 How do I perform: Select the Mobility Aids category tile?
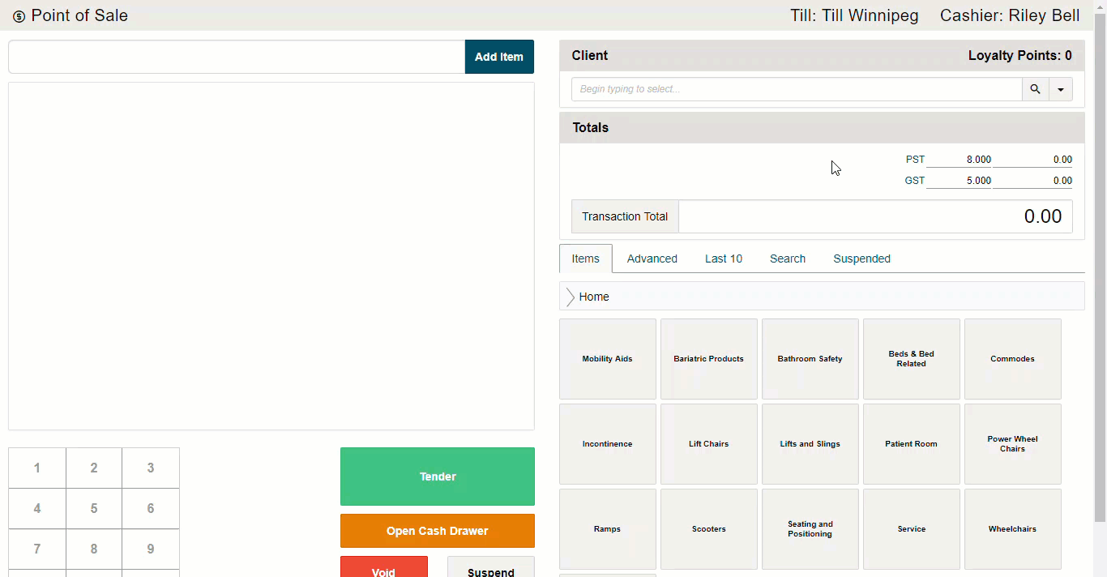coord(608,359)
